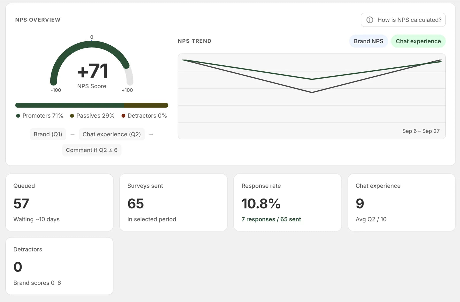Click the red Detractors legend dot

tap(123, 116)
